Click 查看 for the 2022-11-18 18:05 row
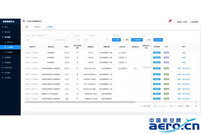Screen dimensions: 201x134 pyautogui.click(x=179, y=99)
